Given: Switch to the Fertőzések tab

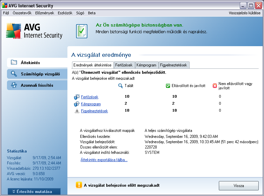Looking at the screenshot, I should pos(124,65).
